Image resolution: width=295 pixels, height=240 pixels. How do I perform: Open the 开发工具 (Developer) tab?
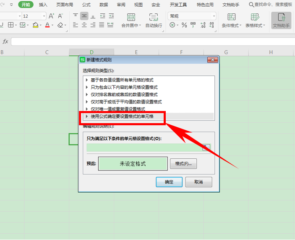pyautogui.click(x=178, y=5)
